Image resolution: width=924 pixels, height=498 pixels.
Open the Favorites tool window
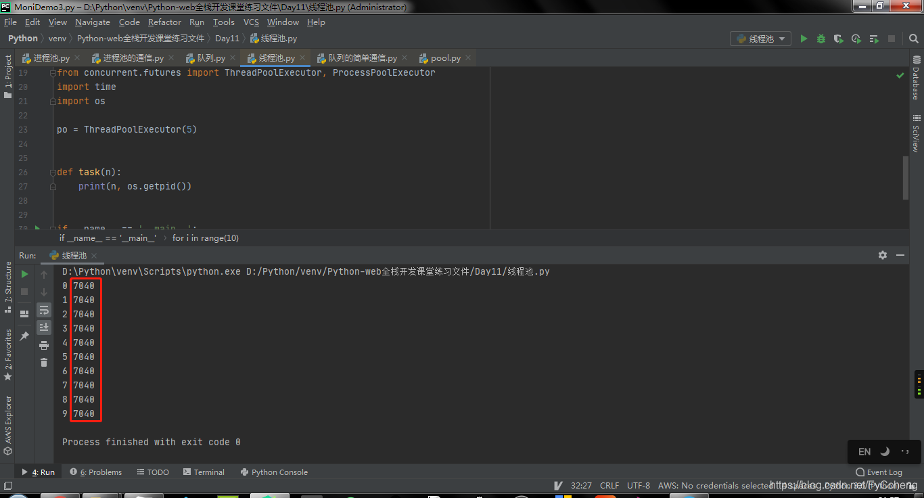[x=8, y=355]
